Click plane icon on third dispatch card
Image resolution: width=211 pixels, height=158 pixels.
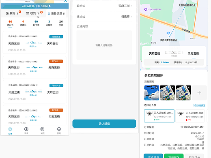click(33, 92)
